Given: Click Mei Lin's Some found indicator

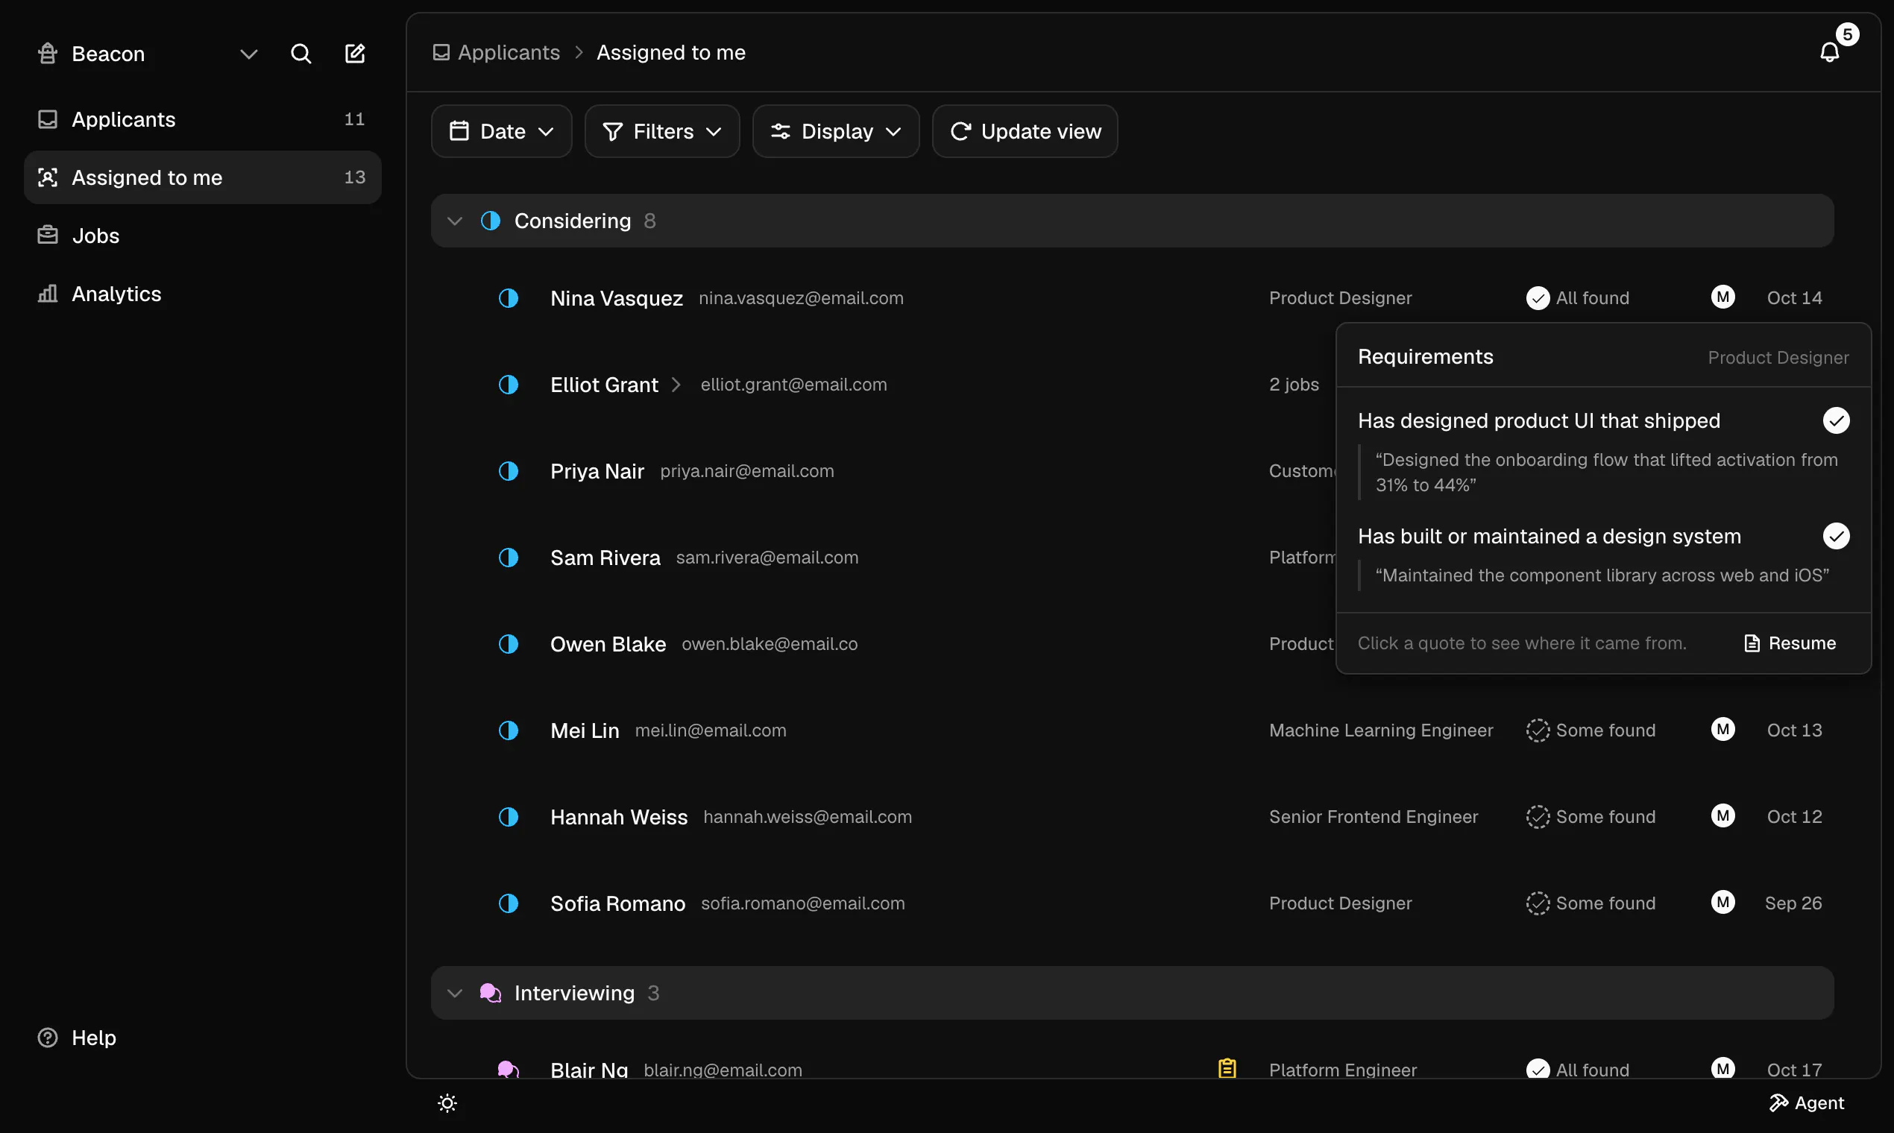Looking at the screenshot, I should click(1591, 730).
